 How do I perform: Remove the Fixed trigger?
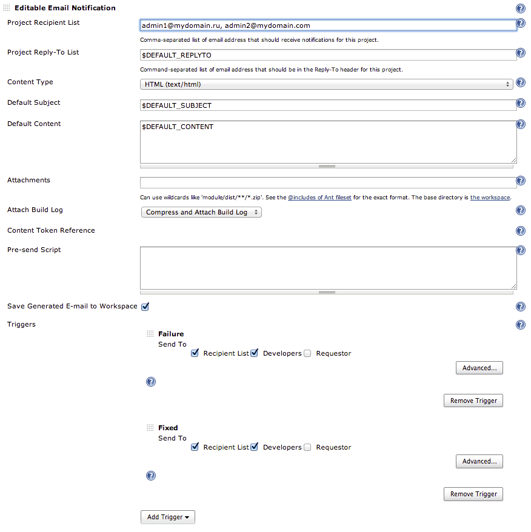(x=473, y=494)
